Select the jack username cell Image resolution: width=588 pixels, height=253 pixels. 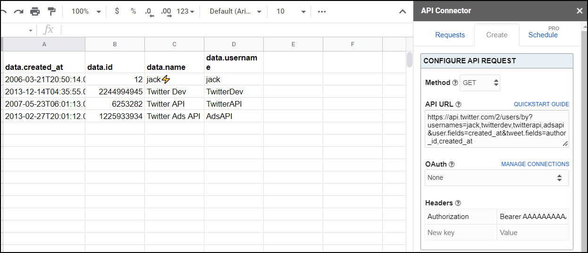coord(234,79)
